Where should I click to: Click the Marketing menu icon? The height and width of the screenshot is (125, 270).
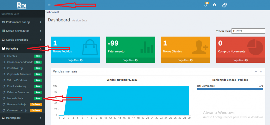pos(3,49)
